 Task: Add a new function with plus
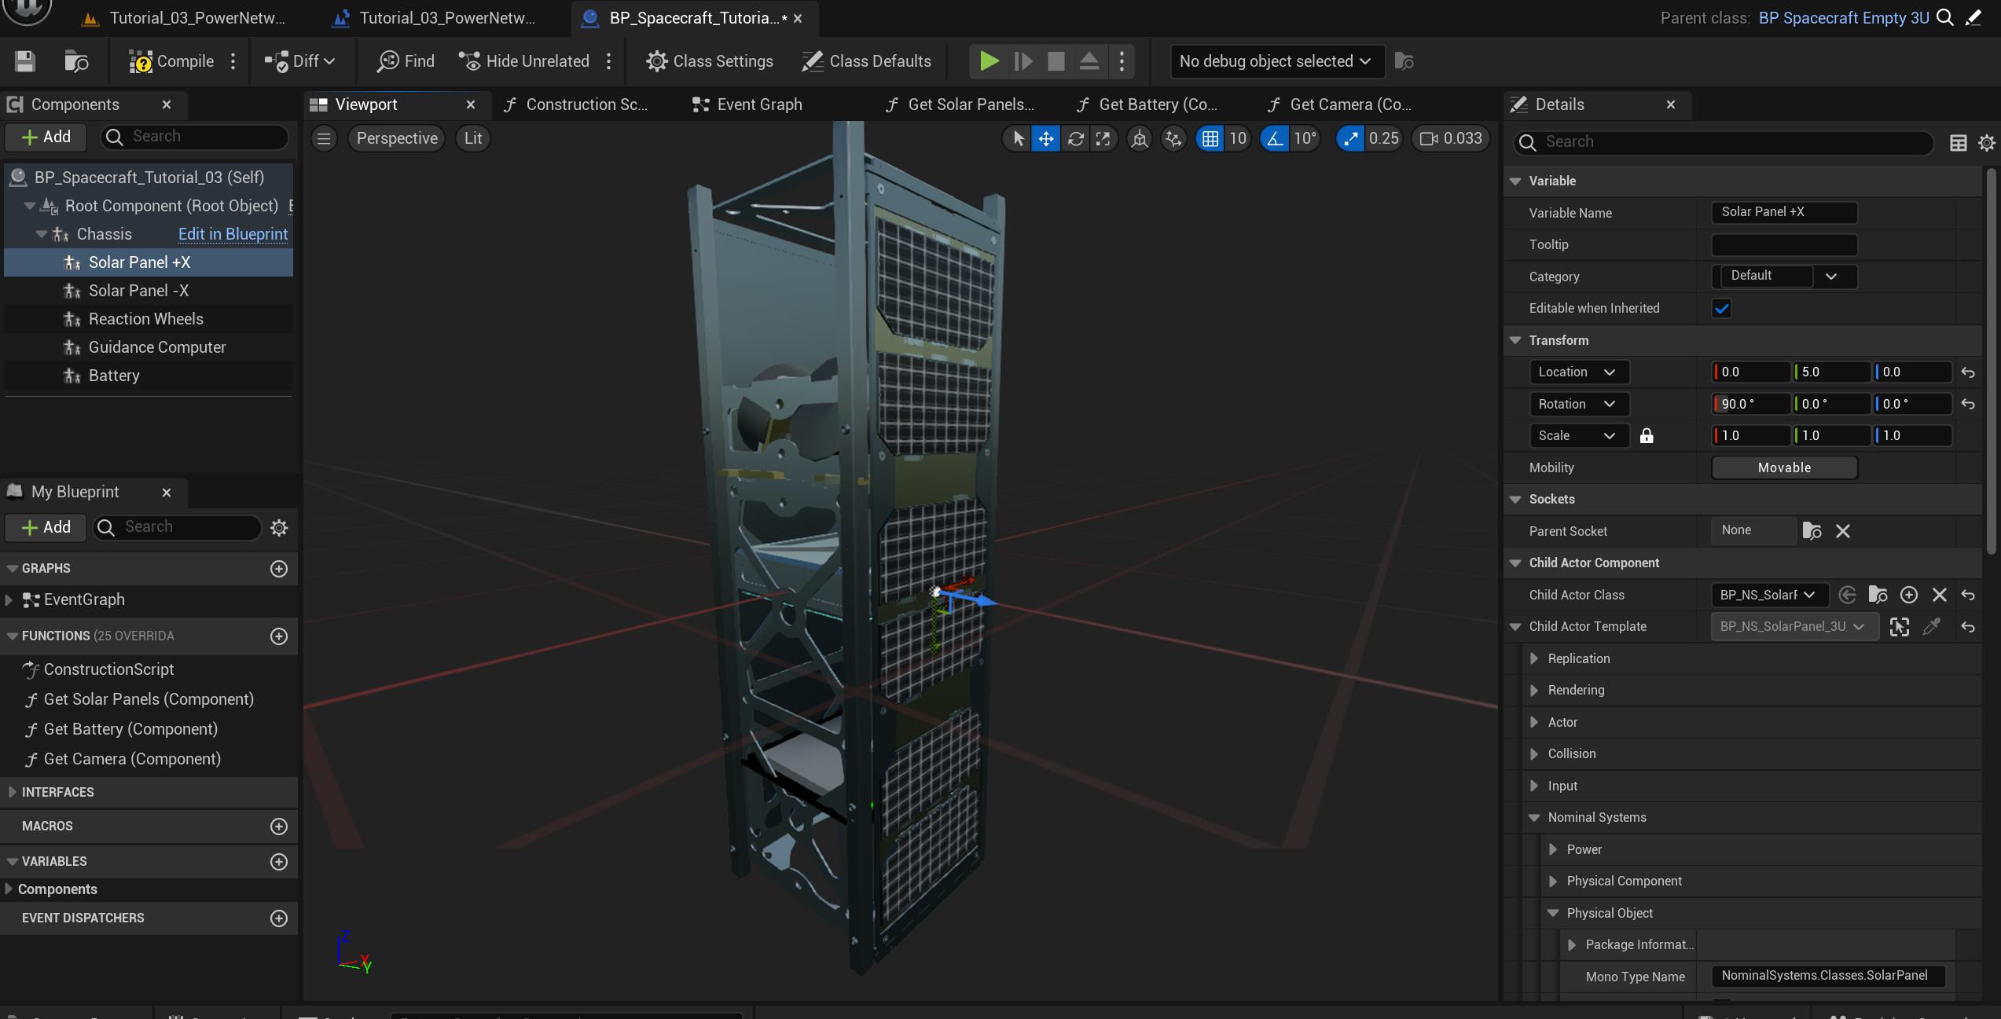[x=279, y=636]
